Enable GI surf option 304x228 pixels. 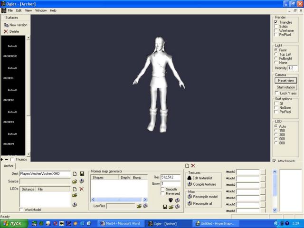(276, 104)
